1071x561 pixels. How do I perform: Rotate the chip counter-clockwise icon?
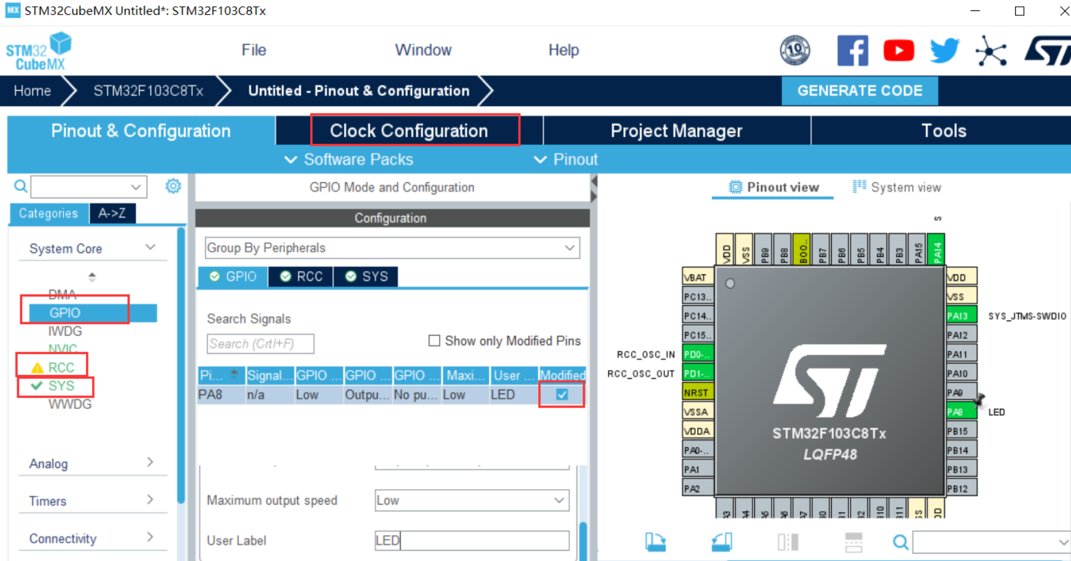click(722, 542)
